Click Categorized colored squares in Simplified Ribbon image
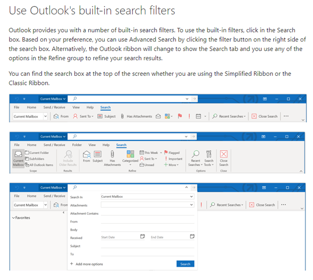The image size is (313, 280). point(167,116)
